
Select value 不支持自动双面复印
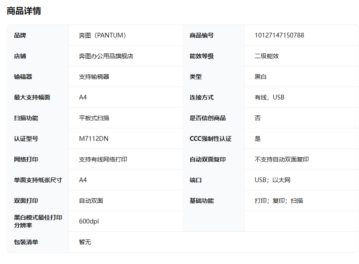click(x=282, y=159)
